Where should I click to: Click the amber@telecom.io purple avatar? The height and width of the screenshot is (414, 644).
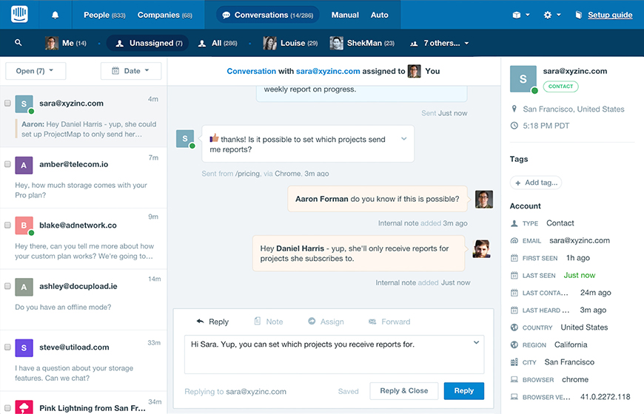coord(24,166)
